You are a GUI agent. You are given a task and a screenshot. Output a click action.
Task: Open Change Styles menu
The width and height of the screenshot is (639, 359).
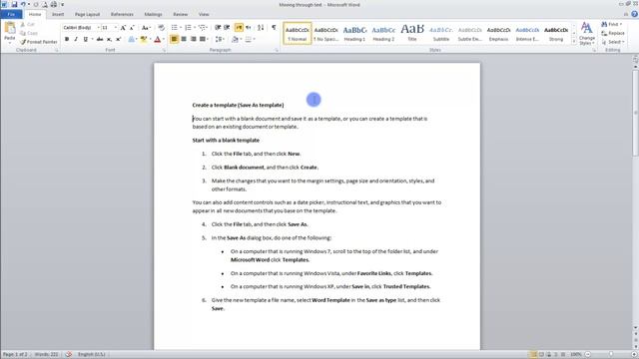click(x=587, y=33)
